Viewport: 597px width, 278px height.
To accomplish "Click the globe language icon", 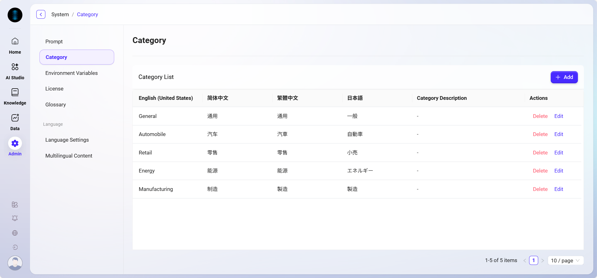I will coord(15,233).
